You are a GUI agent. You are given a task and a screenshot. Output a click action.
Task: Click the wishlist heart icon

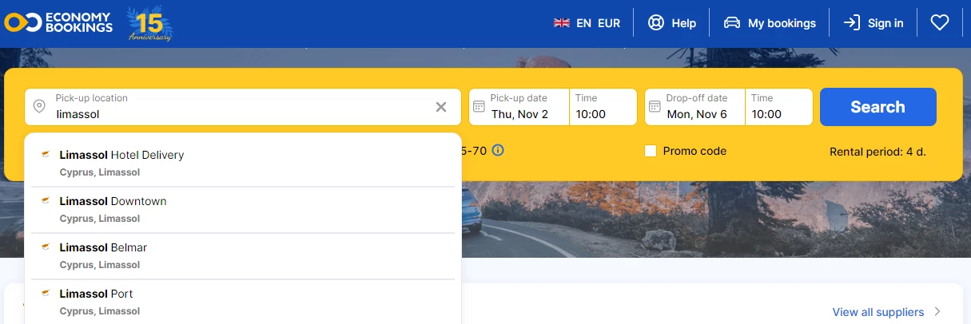pyautogui.click(x=940, y=23)
